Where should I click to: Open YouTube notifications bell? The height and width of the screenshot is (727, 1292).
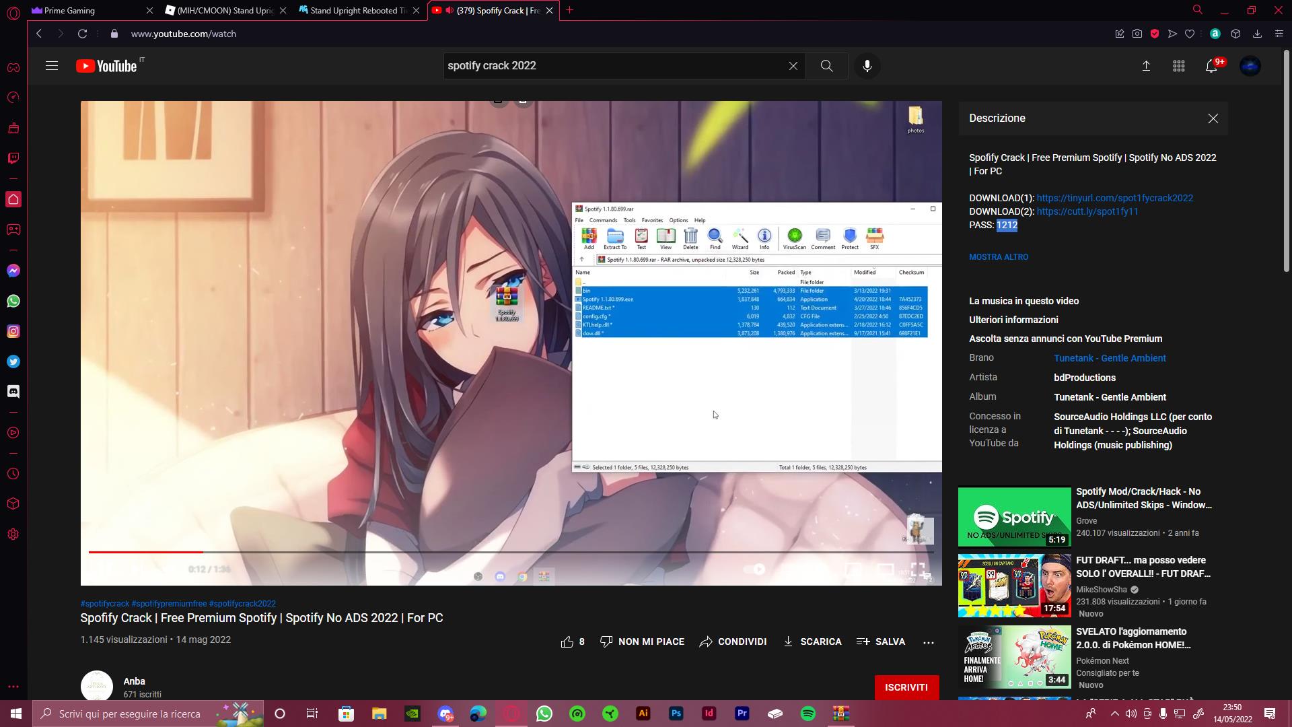pyautogui.click(x=1211, y=66)
